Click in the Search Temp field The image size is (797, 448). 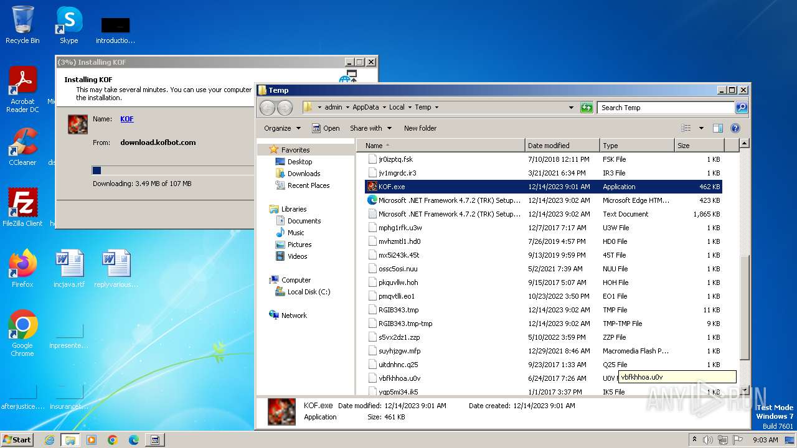[666, 108]
